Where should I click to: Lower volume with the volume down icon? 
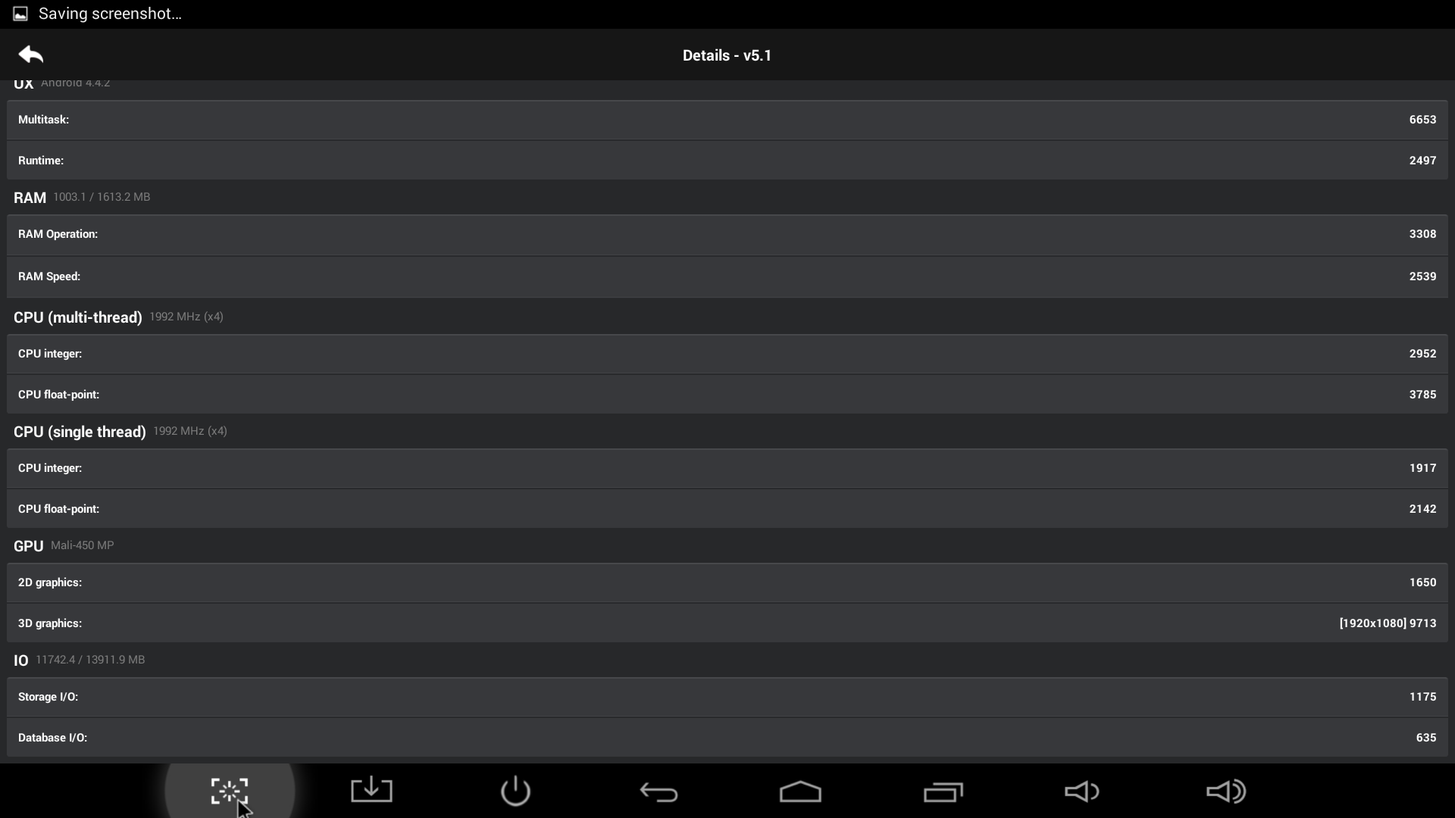(1082, 791)
